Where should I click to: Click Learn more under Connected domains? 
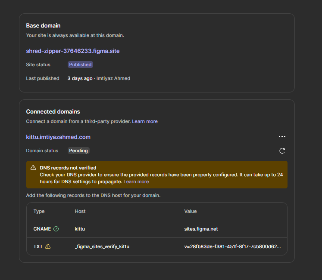[x=145, y=121]
